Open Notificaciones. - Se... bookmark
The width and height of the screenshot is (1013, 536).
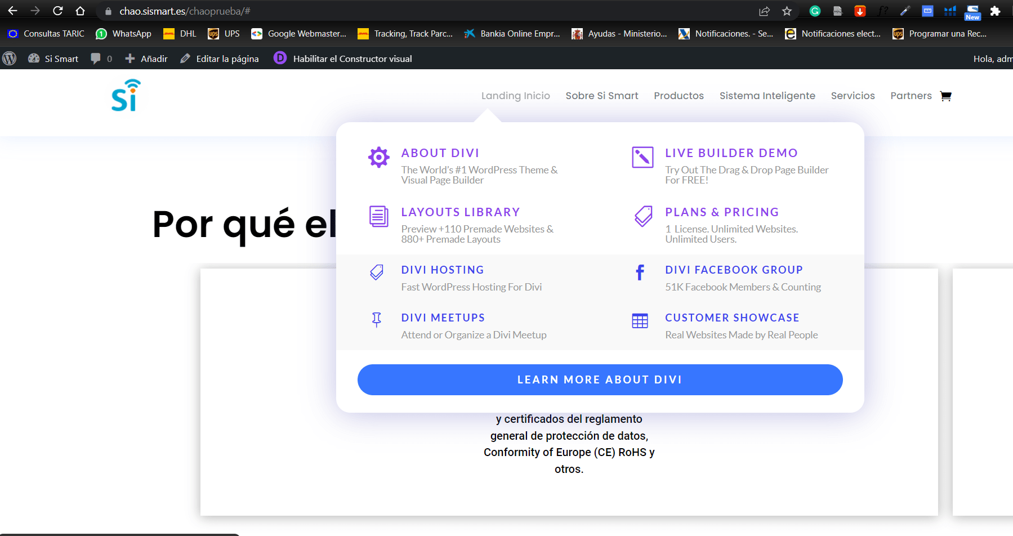(726, 34)
